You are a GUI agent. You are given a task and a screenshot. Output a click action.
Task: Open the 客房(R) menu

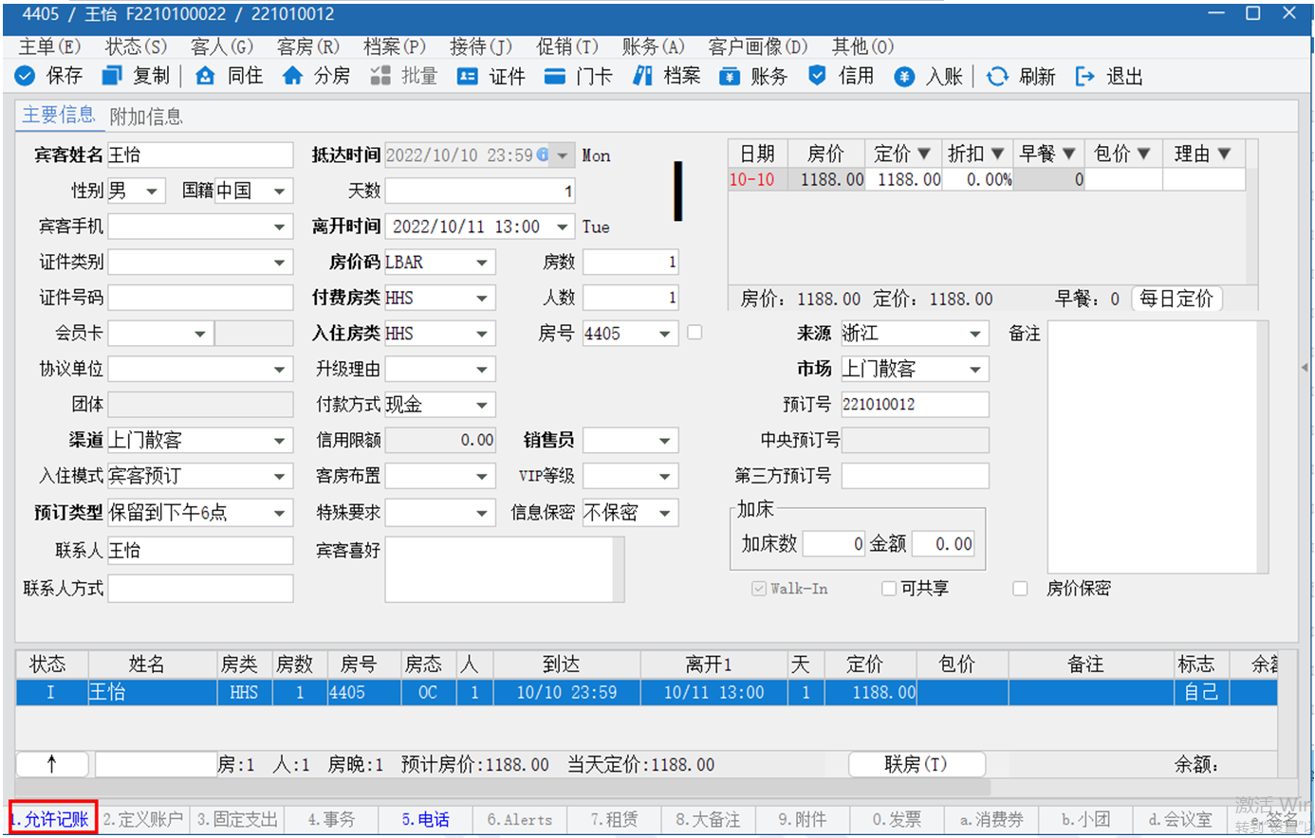308,46
